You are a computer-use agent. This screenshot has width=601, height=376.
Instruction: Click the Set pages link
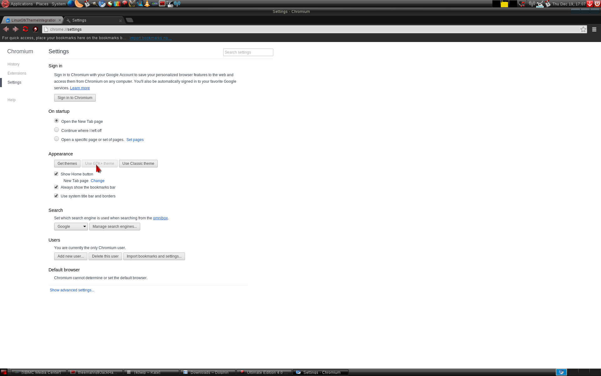(x=135, y=140)
